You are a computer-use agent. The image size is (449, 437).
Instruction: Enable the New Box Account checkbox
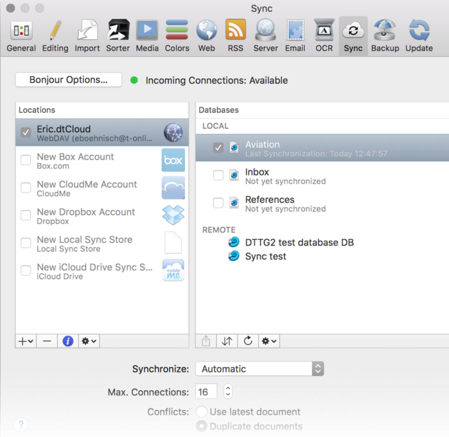point(26,160)
